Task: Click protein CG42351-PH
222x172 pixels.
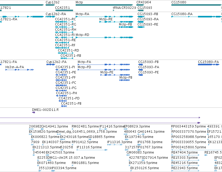Action: tap(67, 93)
